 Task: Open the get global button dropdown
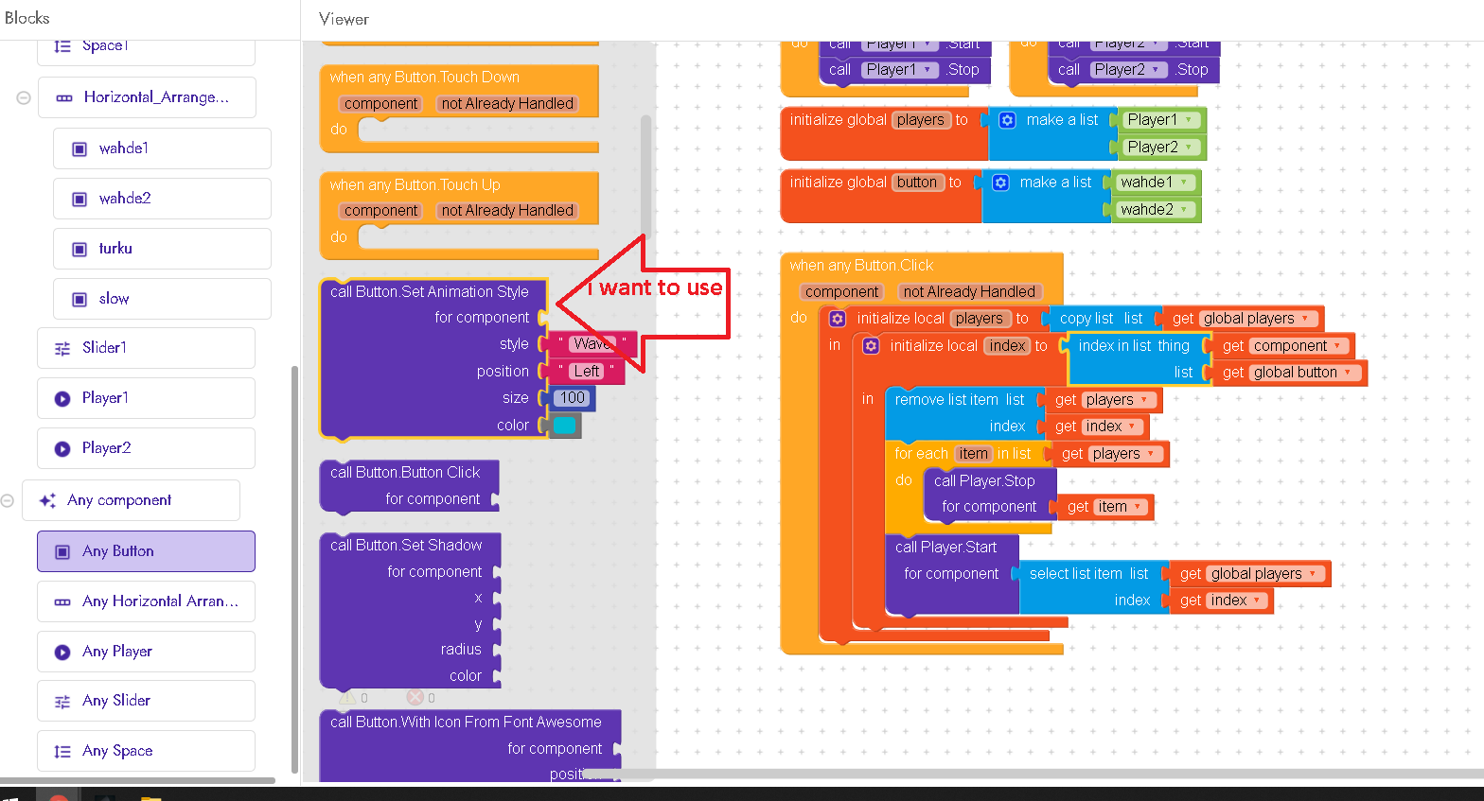point(1348,373)
